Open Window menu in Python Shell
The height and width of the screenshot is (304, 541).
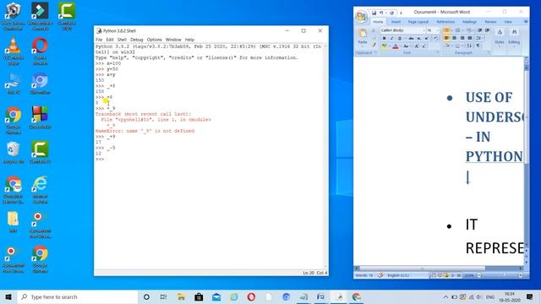tap(173, 40)
